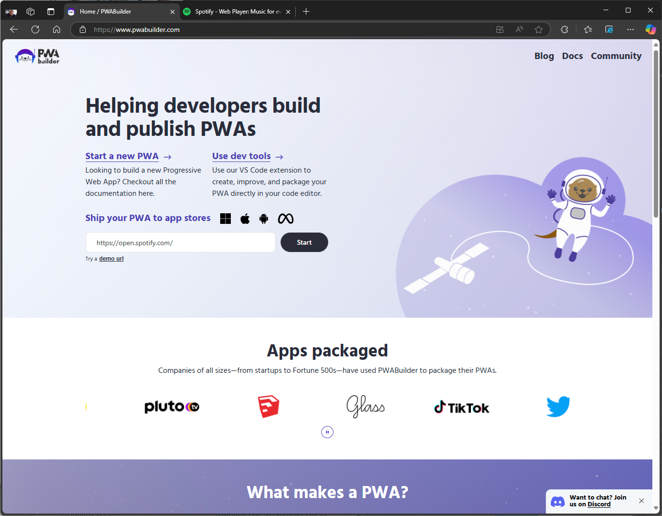Open browser Extensions icon

564,29
